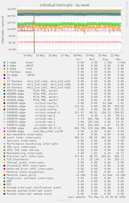Click the magenta swatch for snd_hda_intel:card0
This screenshot has width=129, height=203.
[x=4, y=131]
